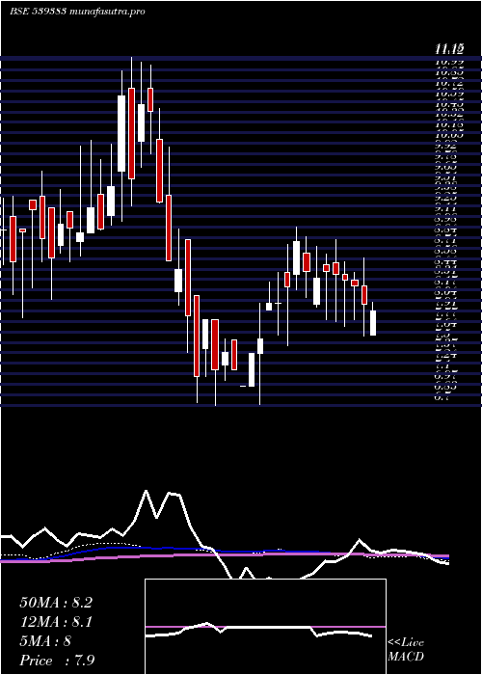The image size is (482, 675).
Task: Click the 50MA : 8.2 label
Action: [56, 603]
